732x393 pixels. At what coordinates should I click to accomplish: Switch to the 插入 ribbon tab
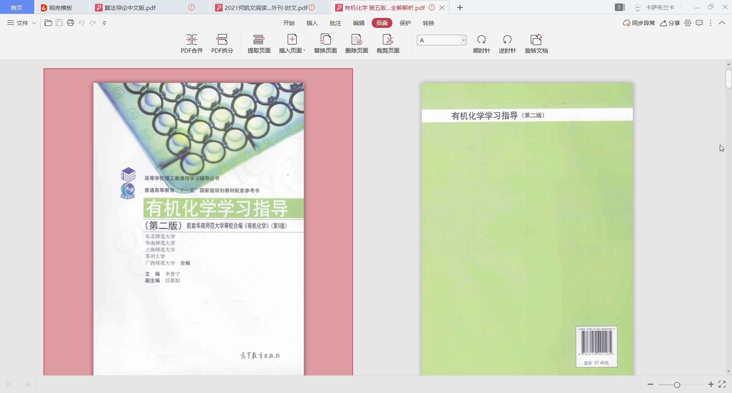(312, 23)
